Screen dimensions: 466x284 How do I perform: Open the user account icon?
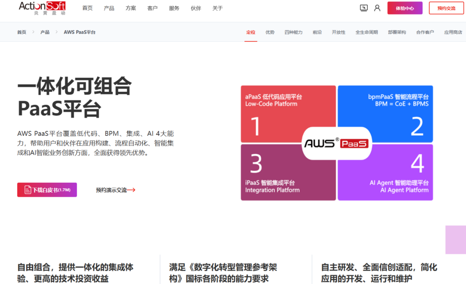pos(377,8)
